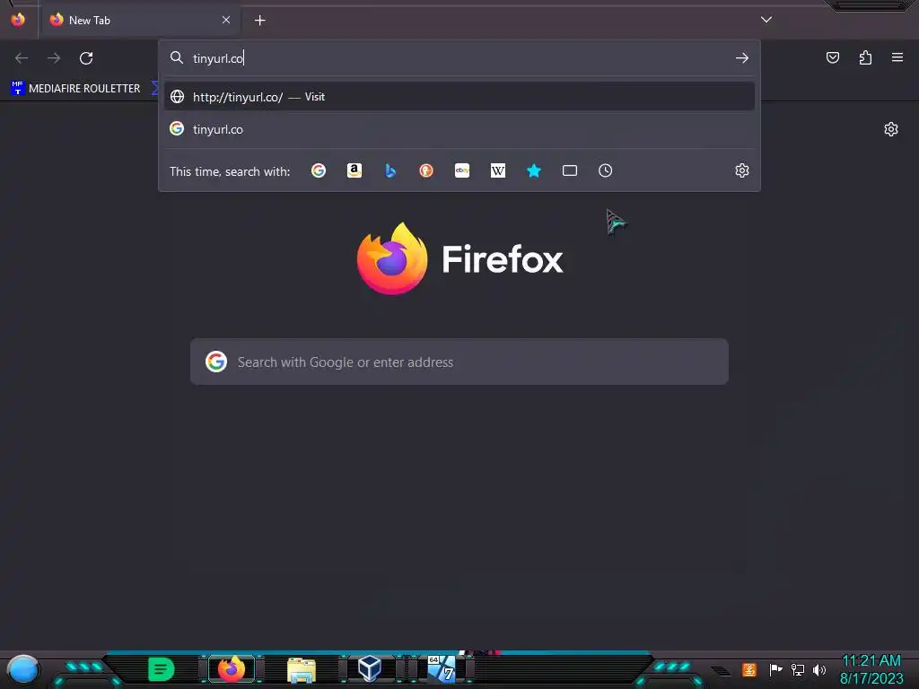
Task: Open Firefox View pinned icon
Action: pyautogui.click(x=18, y=20)
